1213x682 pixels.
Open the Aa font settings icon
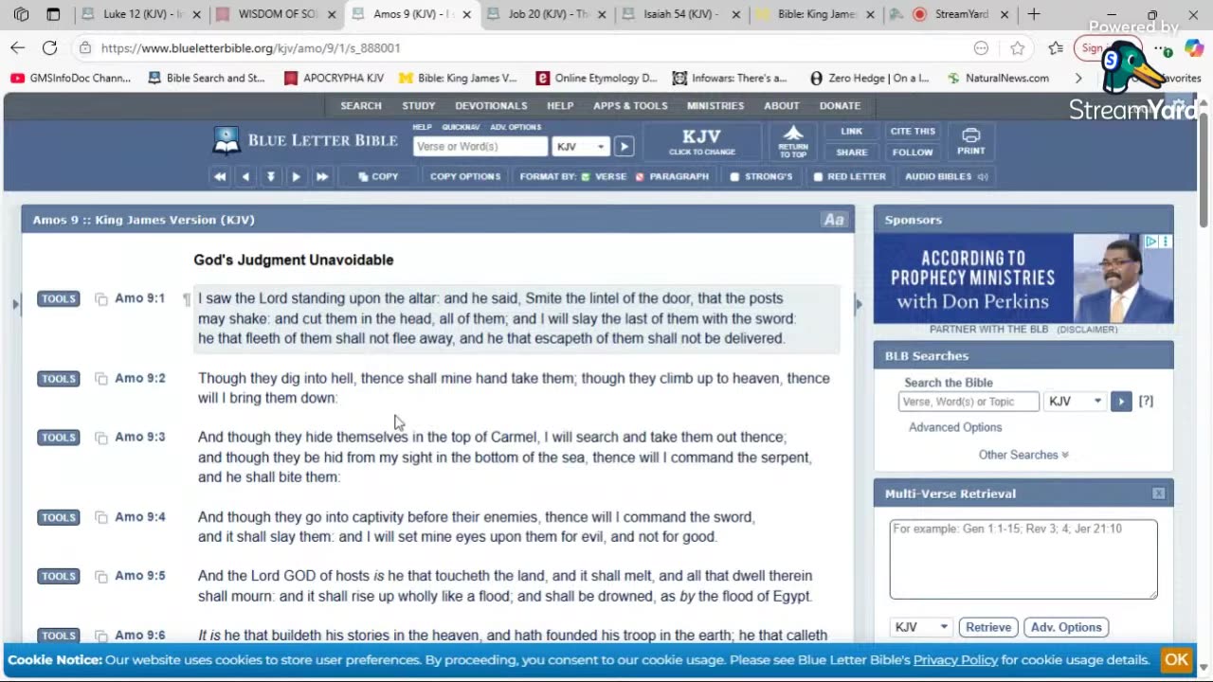pyautogui.click(x=834, y=220)
